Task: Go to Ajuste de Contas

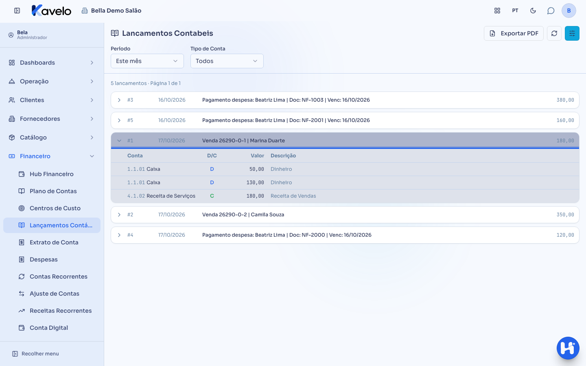Action: pyautogui.click(x=52, y=294)
